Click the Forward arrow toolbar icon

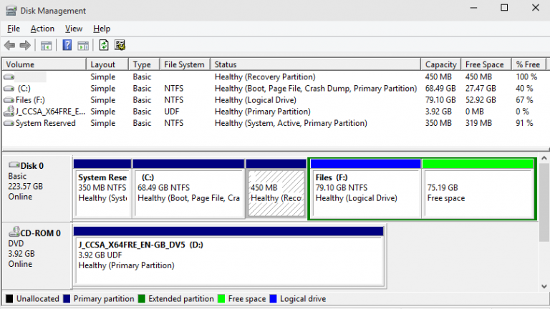click(25, 45)
